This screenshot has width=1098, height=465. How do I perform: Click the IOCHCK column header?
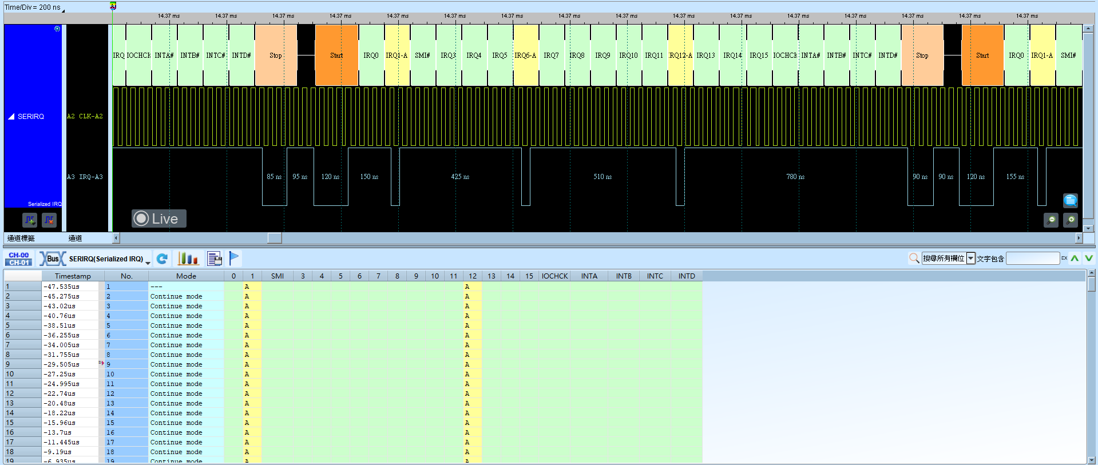tap(554, 276)
